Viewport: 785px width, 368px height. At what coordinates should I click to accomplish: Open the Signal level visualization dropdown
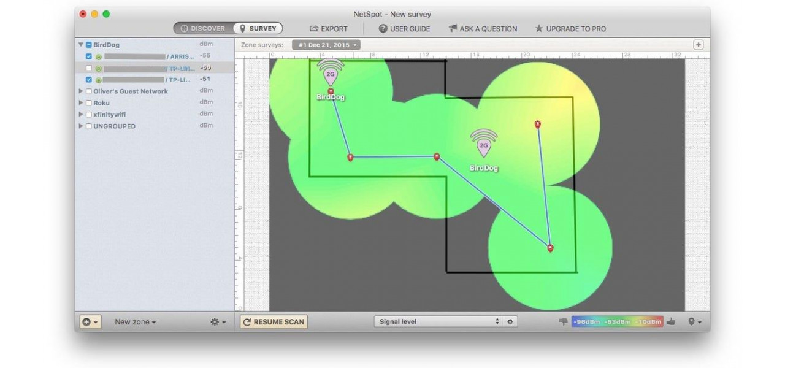tap(438, 321)
